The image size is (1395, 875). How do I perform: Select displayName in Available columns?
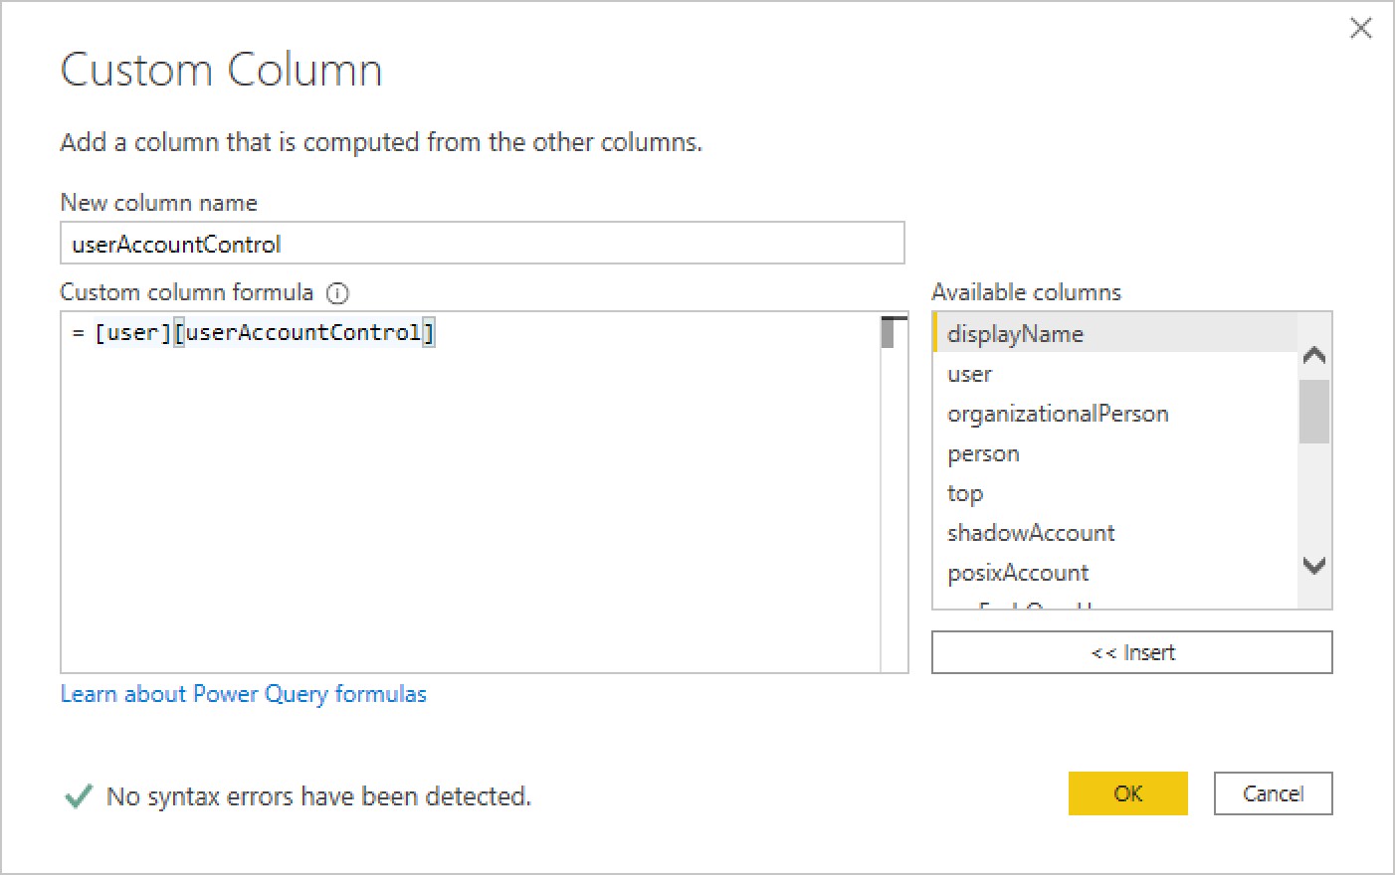click(x=1114, y=333)
